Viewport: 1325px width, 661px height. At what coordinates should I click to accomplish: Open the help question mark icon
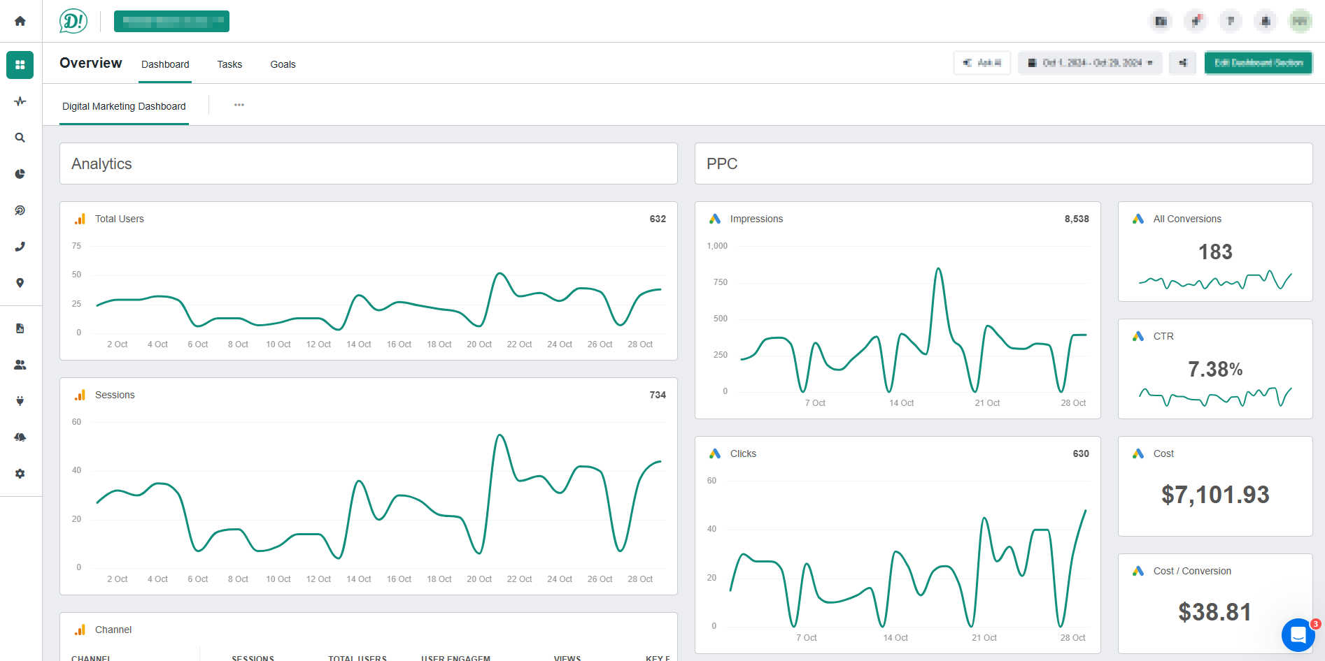[x=1231, y=21]
